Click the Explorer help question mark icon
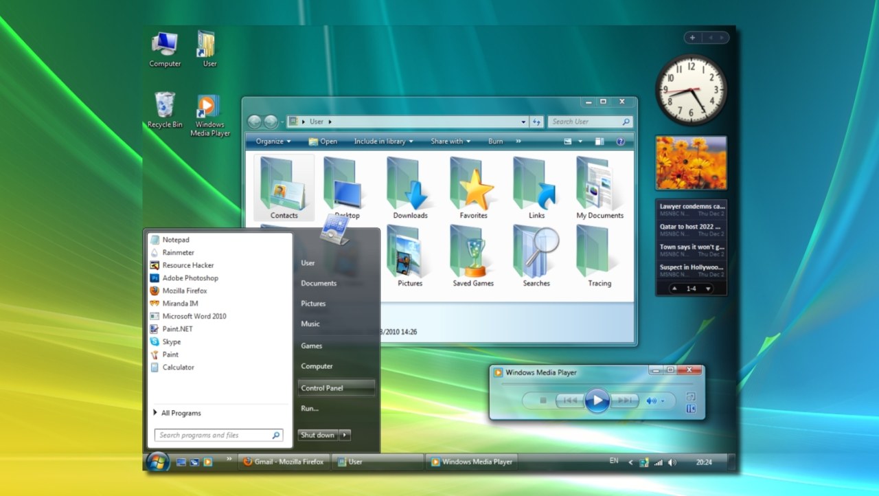This screenshot has width=879, height=496. point(620,142)
